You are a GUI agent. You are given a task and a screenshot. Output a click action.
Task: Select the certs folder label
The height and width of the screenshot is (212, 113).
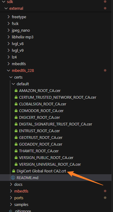click(x=18, y=77)
